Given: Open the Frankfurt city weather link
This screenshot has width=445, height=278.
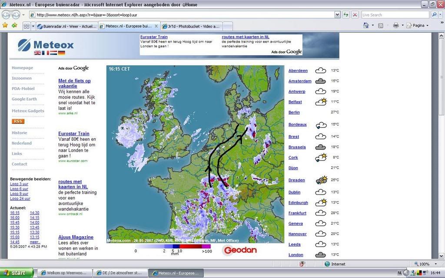Looking at the screenshot, I should click(297, 213).
